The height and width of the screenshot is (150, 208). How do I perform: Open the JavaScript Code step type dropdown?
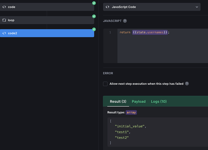[x=152, y=7]
